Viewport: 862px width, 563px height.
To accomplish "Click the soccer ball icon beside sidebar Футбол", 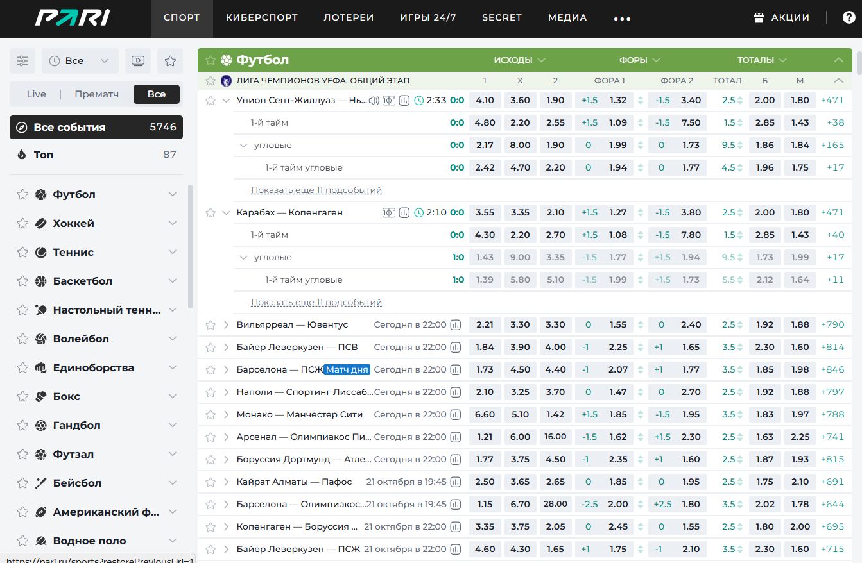I will click(41, 194).
